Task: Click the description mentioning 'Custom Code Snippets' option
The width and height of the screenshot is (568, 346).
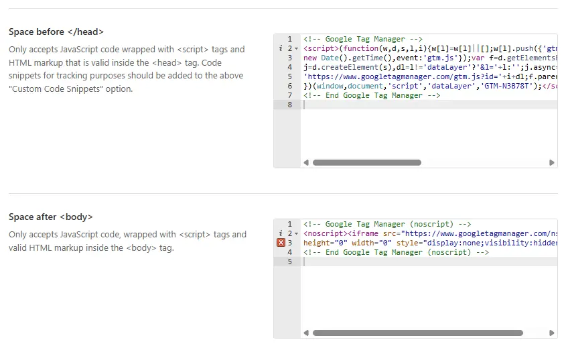Action: coord(127,69)
